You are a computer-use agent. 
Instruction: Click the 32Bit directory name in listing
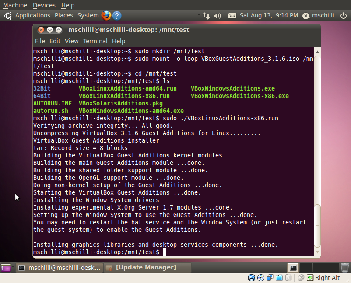coord(42,88)
